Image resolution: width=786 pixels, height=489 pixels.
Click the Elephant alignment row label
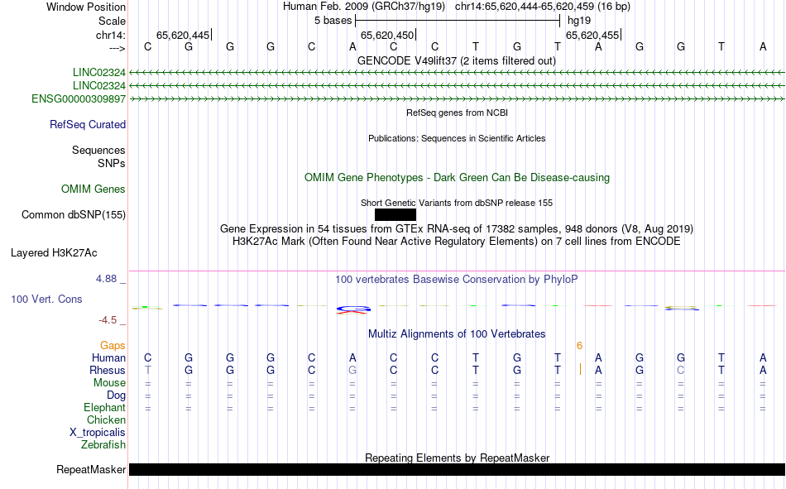104,407
